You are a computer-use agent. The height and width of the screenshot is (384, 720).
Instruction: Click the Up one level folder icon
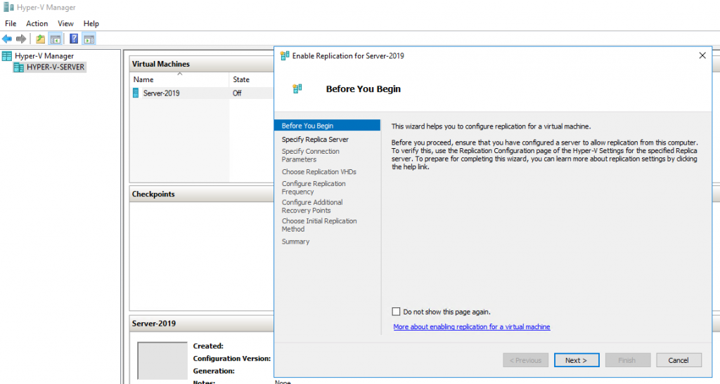(x=40, y=39)
